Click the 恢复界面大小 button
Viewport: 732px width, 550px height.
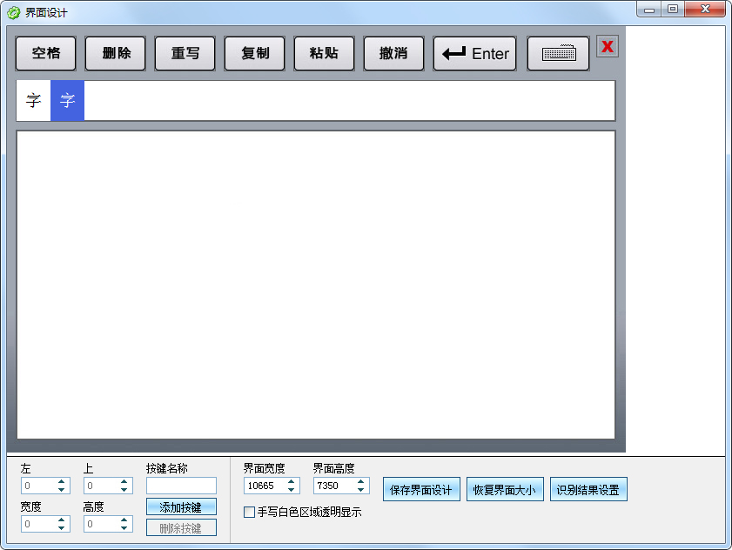(505, 490)
